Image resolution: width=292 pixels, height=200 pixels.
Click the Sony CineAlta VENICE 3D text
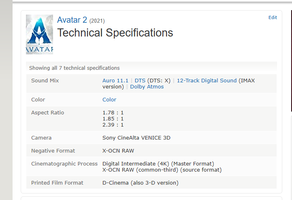pos(136,138)
